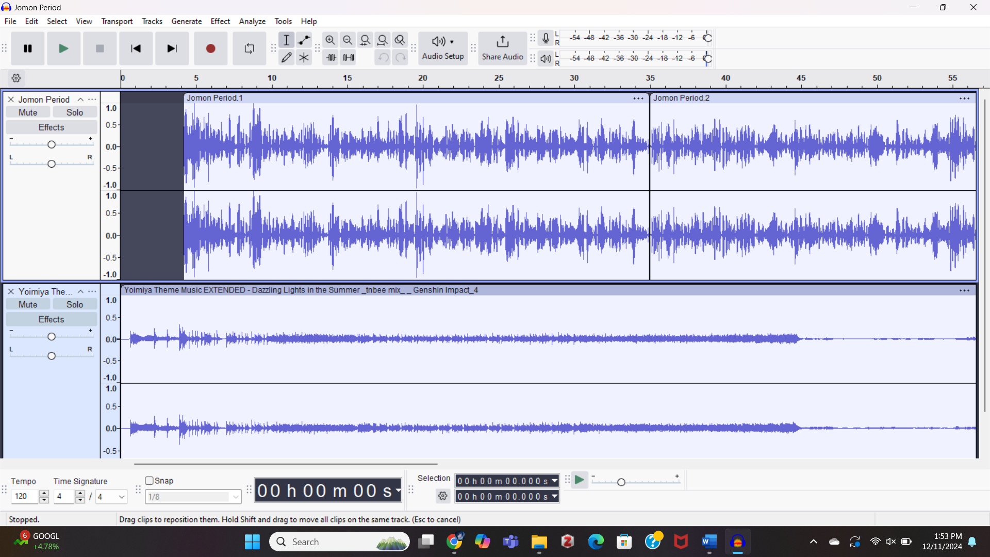Remove the Yoimiya Theme track with X
Screen dimensions: 990x557
click(x=11, y=292)
